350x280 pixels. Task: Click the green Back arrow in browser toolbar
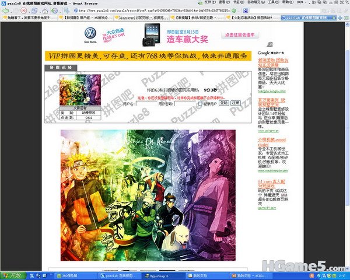click(6, 10)
